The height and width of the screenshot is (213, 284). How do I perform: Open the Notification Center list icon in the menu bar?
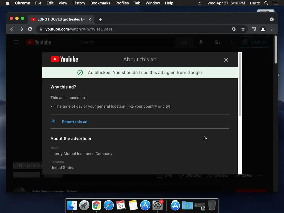275,3
